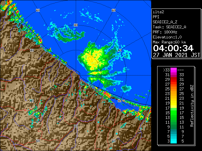Click the 'Max Range:60 km' text
Screen dimensions: 202x151
tap(169, 42)
